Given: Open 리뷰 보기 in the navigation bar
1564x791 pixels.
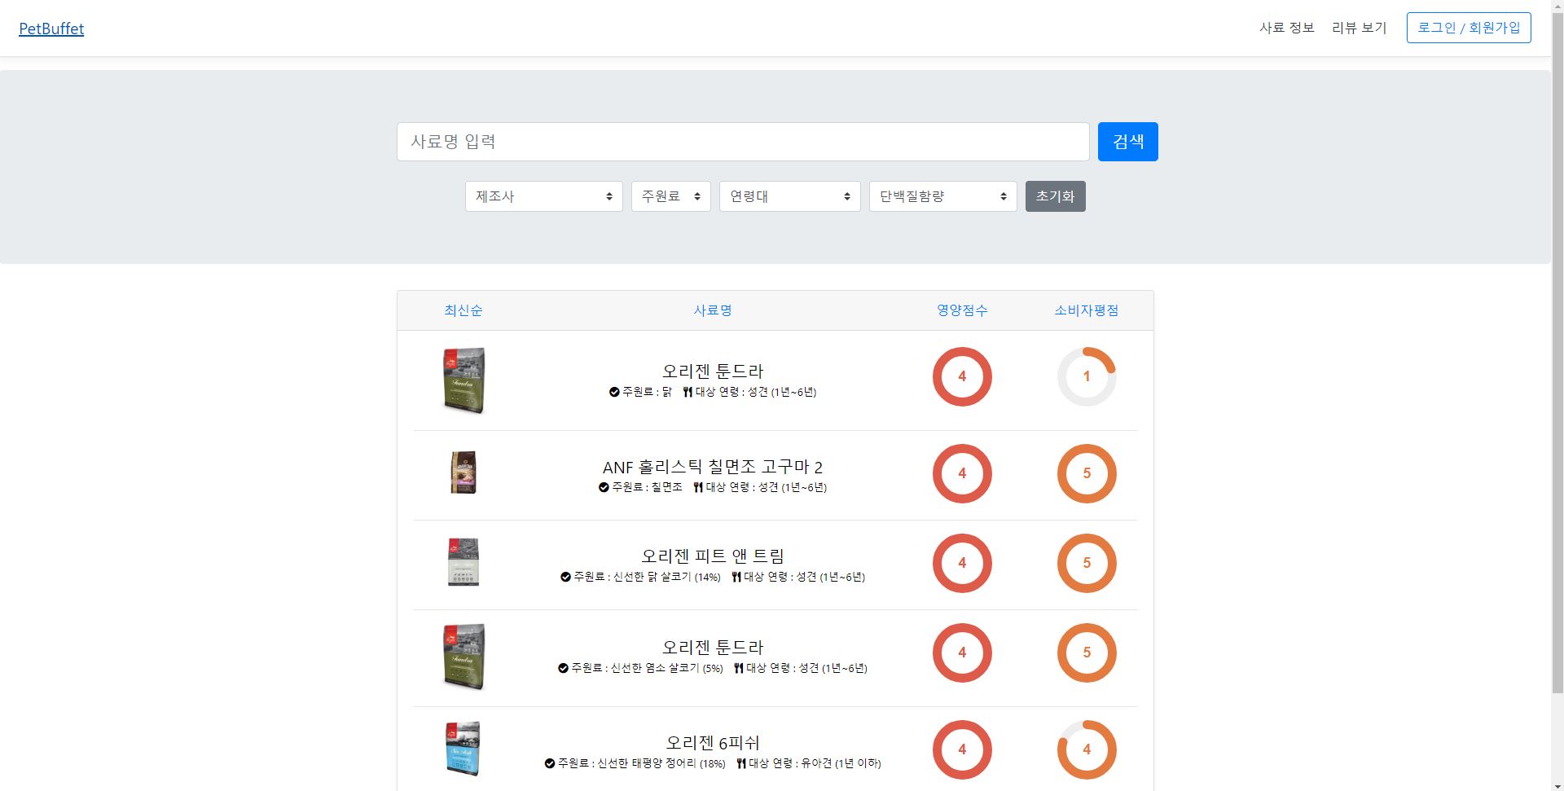Looking at the screenshot, I should [1359, 28].
